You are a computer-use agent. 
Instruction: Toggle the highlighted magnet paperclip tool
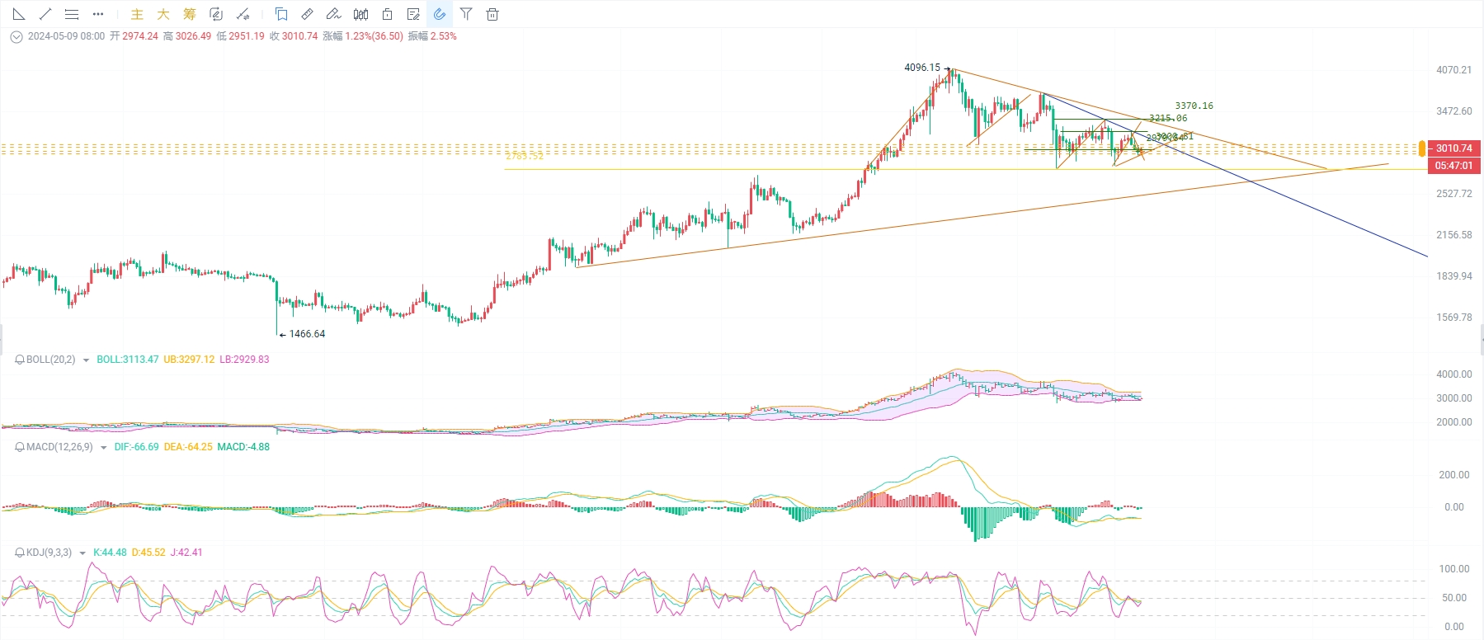440,14
